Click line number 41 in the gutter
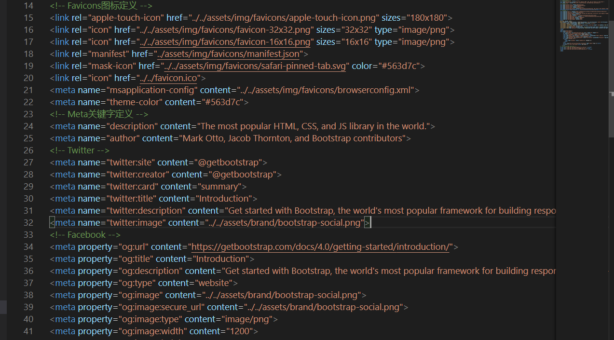This screenshot has width=614, height=340. coord(28,331)
